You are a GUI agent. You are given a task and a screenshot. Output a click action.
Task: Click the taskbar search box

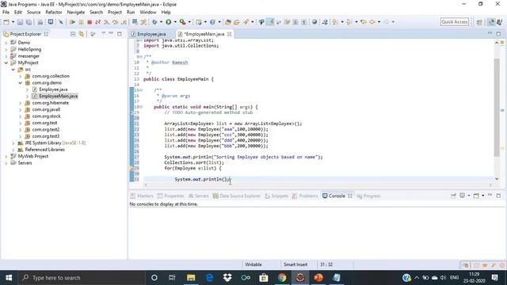pos(82,278)
